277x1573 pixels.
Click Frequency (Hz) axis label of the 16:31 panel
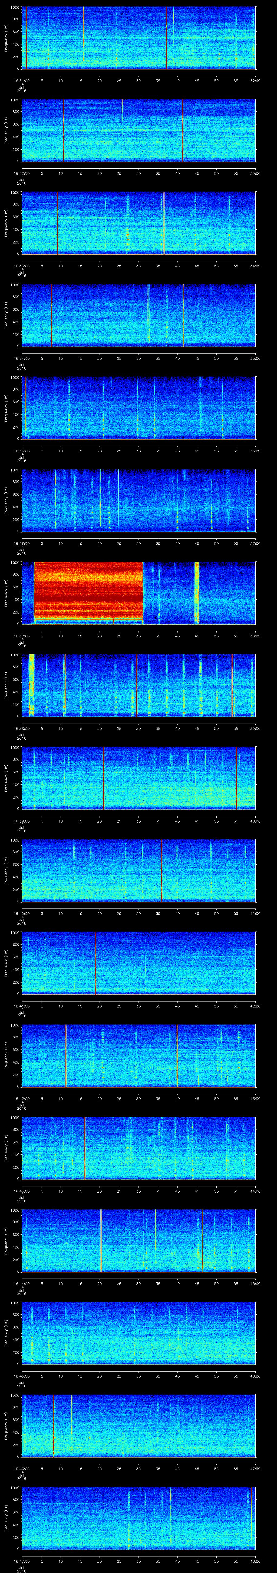6,38
